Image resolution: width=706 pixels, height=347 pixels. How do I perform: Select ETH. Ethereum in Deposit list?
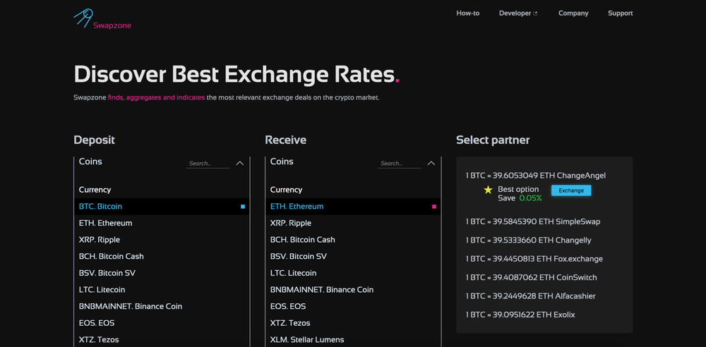pyautogui.click(x=162, y=224)
